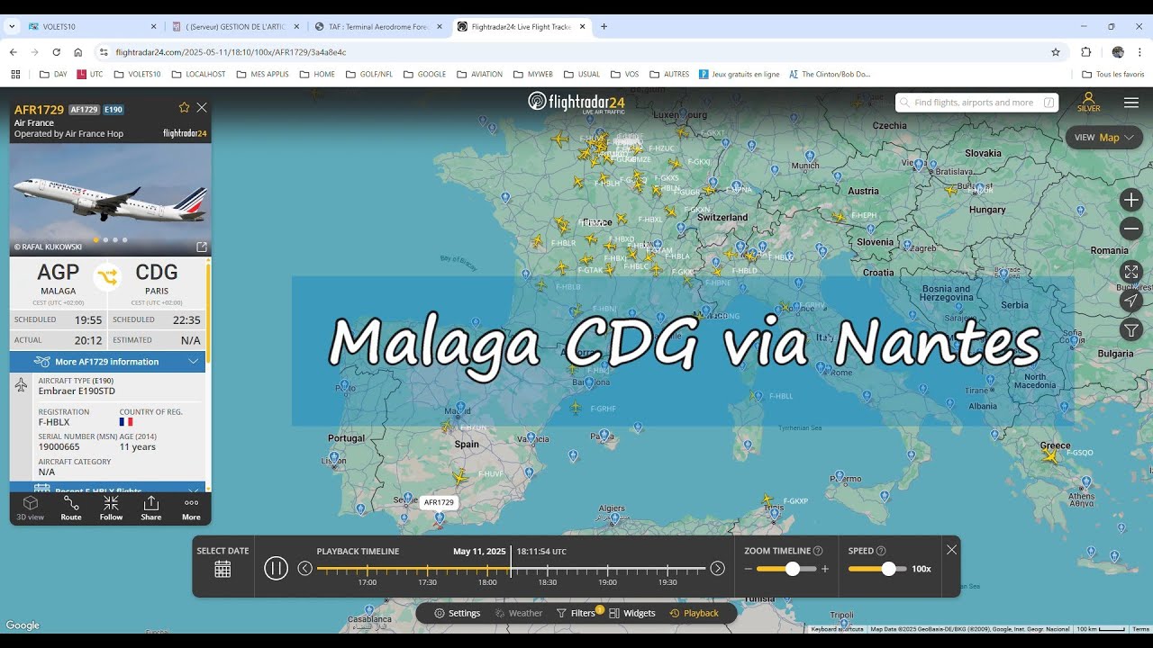Add AFR1729 to favorites with star icon
Viewport: 1153px width, 648px height.
point(184,107)
